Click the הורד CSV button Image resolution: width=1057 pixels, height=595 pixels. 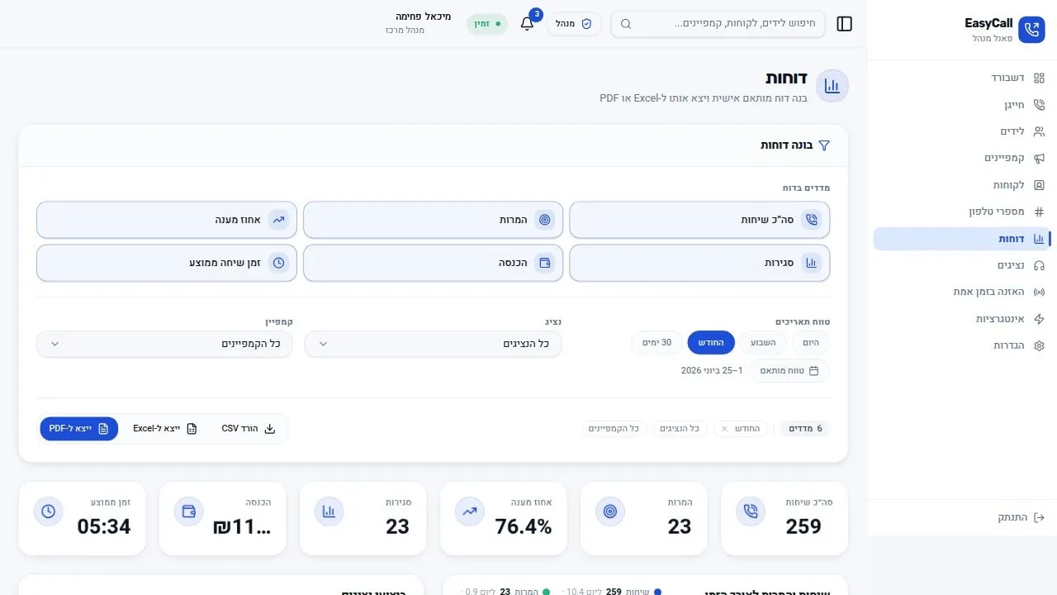[248, 429]
